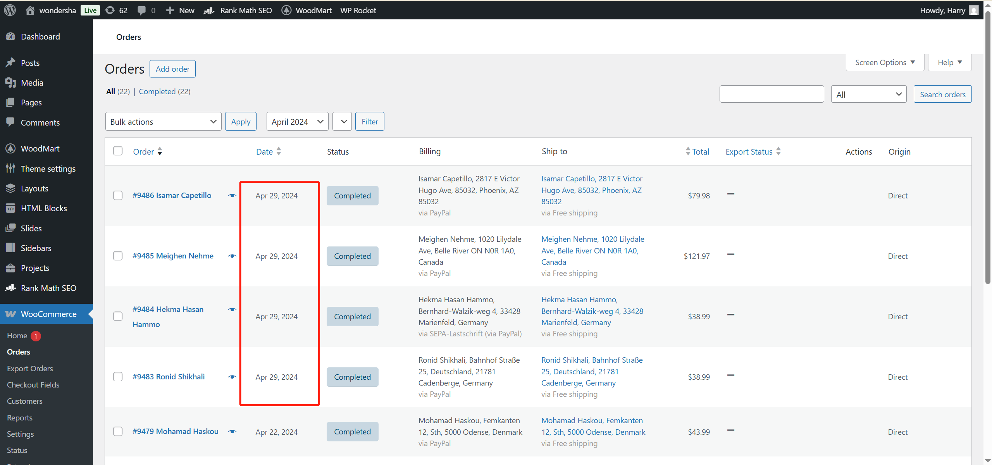Check the select-all orders checkbox
This screenshot has width=992, height=465.
tap(118, 151)
